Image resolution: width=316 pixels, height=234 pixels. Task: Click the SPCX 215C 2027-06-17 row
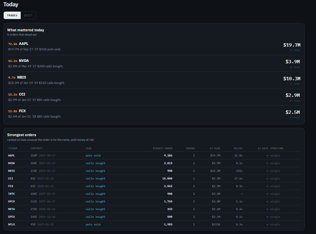click(x=154, y=201)
